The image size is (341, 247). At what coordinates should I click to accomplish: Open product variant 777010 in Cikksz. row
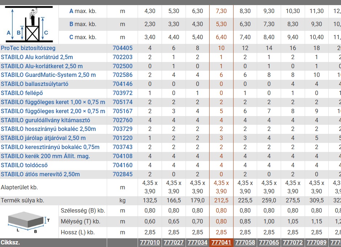(150, 242)
